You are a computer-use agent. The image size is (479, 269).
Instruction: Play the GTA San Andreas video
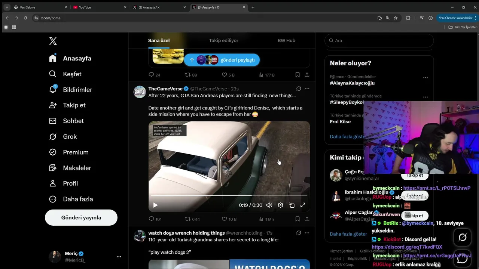coord(155,205)
